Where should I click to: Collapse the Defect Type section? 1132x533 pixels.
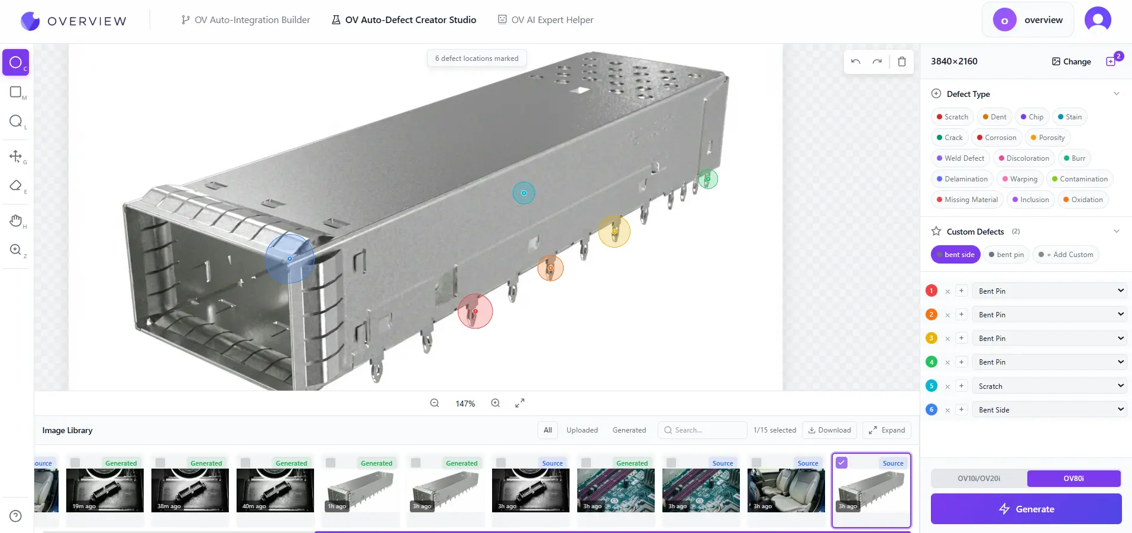click(1116, 93)
